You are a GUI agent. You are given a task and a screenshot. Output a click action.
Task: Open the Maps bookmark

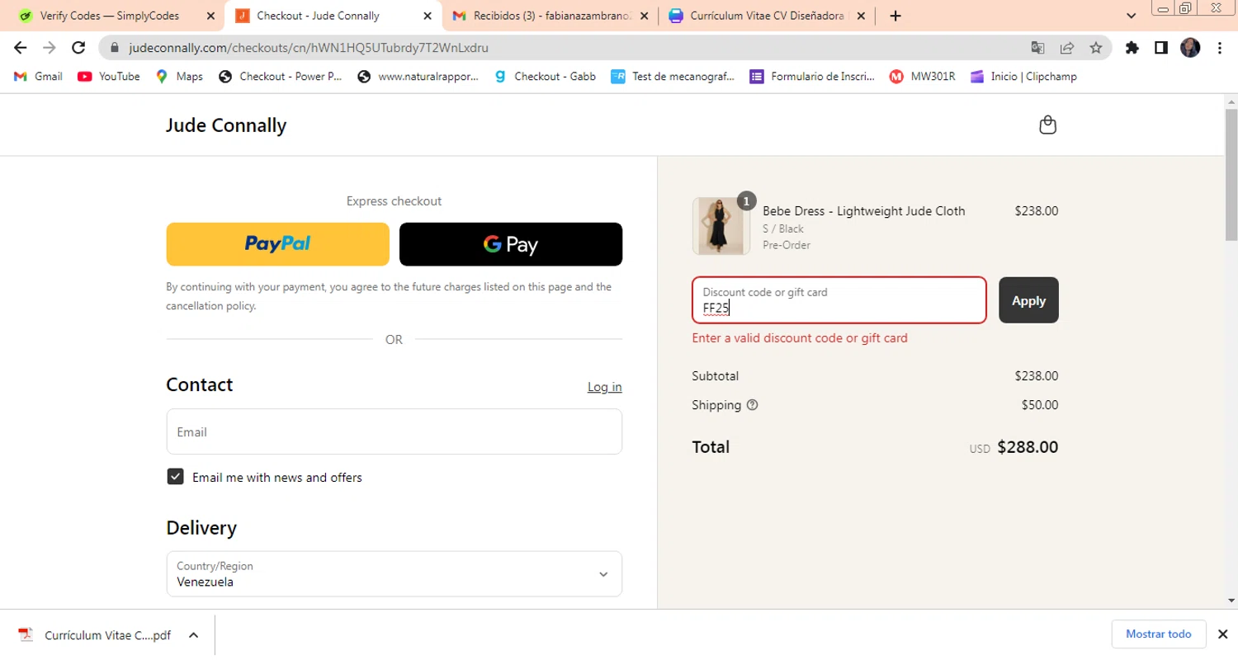coord(179,77)
